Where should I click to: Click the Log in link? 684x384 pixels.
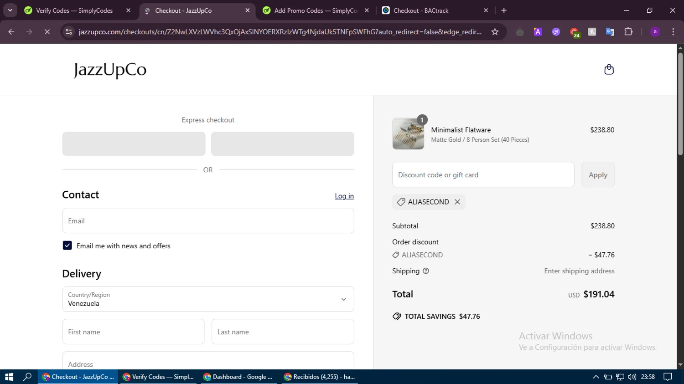point(344,196)
